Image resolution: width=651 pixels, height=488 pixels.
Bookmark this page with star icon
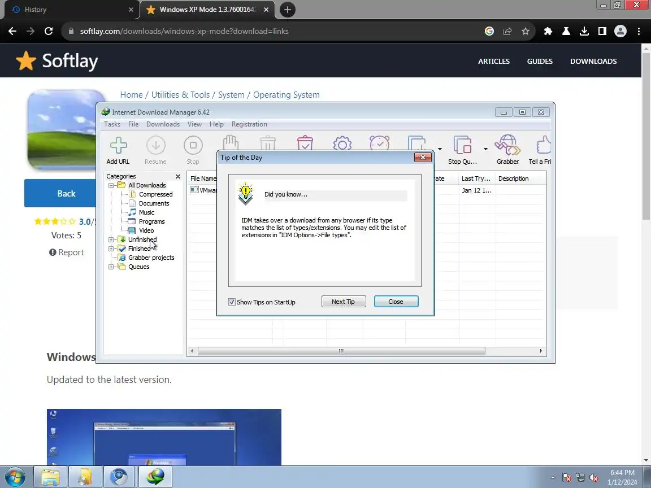525,31
